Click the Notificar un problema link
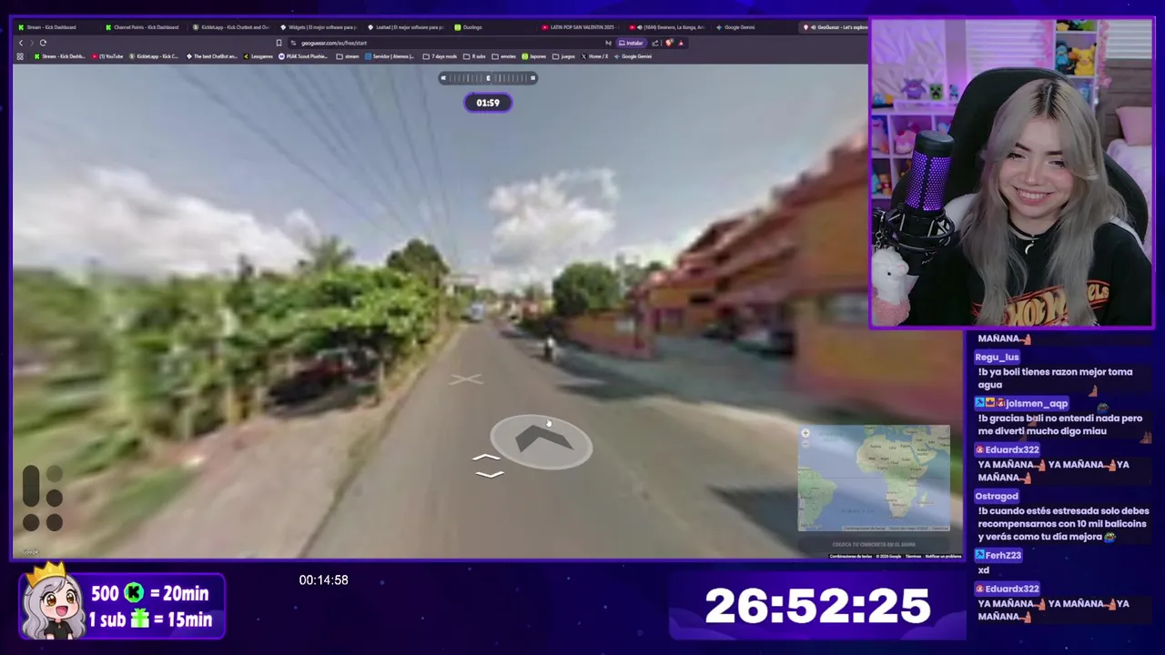 [x=943, y=556]
